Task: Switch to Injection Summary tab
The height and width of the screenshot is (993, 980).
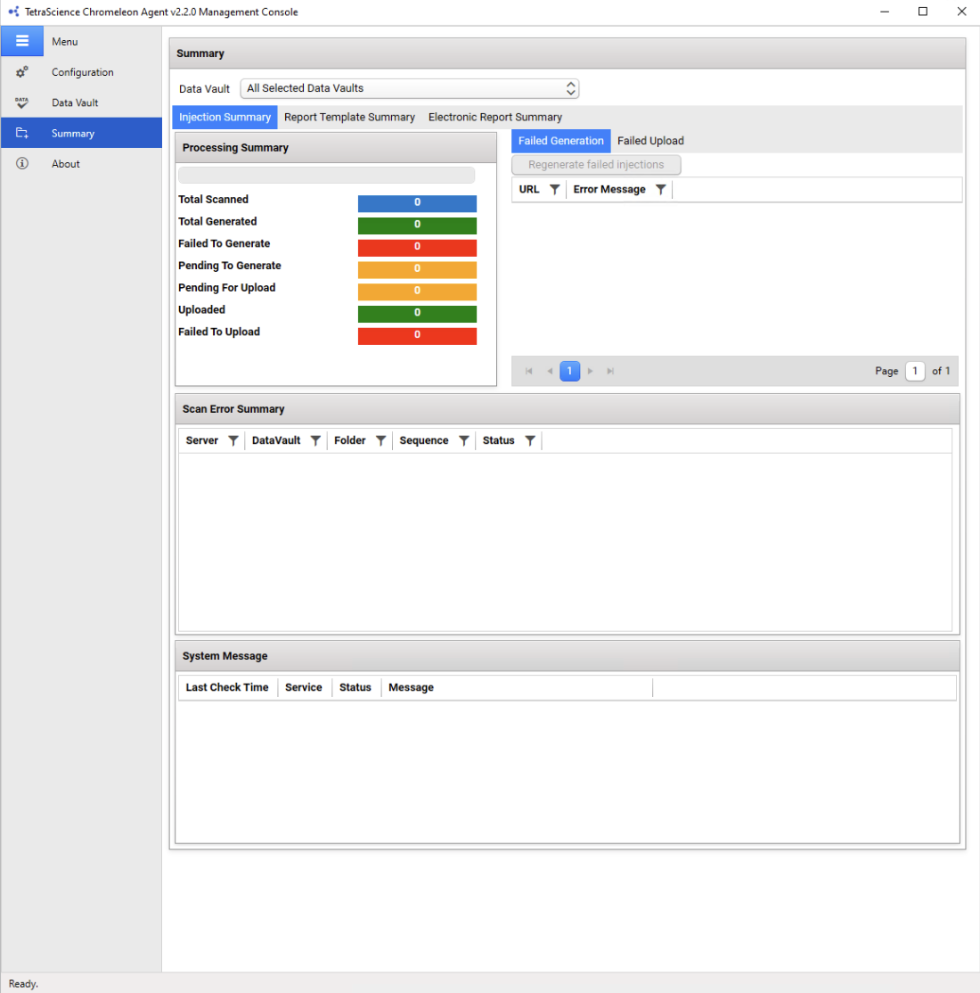Action: point(225,117)
